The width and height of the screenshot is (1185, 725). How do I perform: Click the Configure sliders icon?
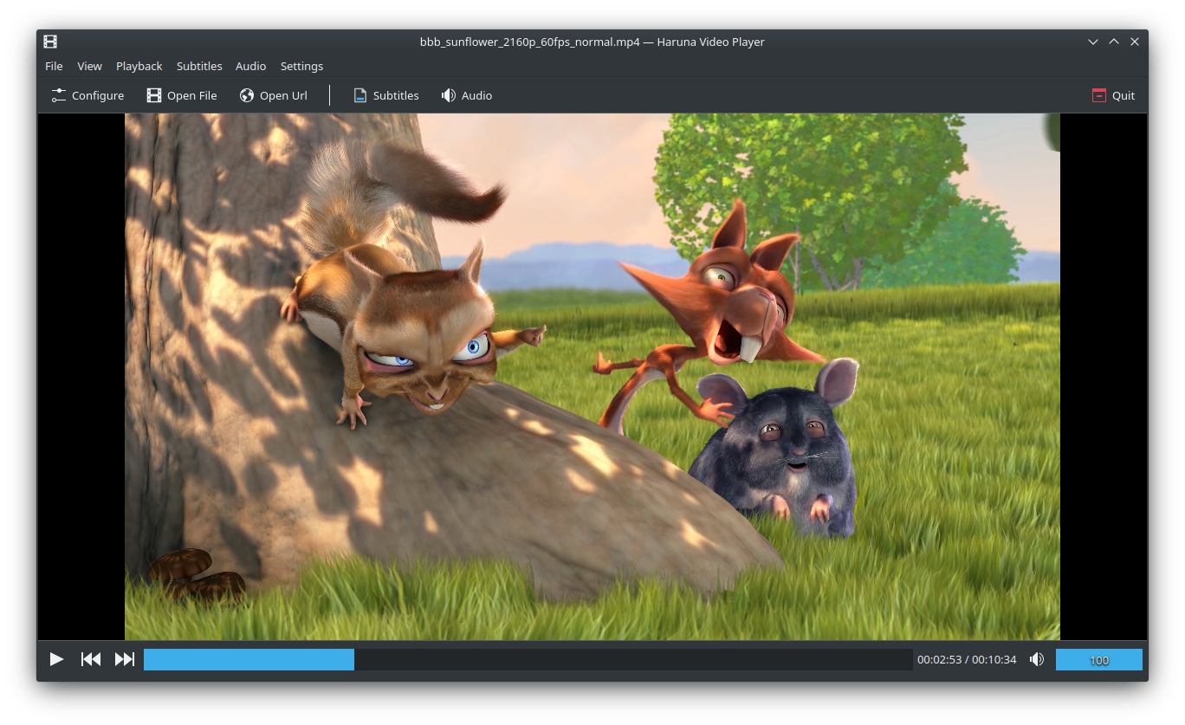[x=59, y=95]
